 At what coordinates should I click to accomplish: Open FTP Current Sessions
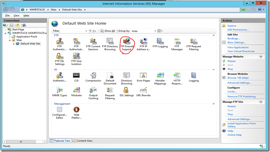point(93,44)
